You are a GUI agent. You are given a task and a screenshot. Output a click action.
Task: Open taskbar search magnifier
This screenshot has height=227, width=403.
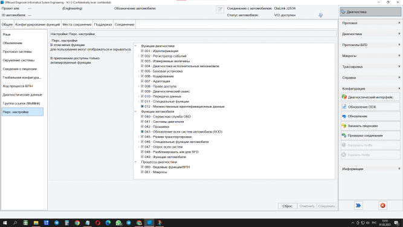pos(15,223)
